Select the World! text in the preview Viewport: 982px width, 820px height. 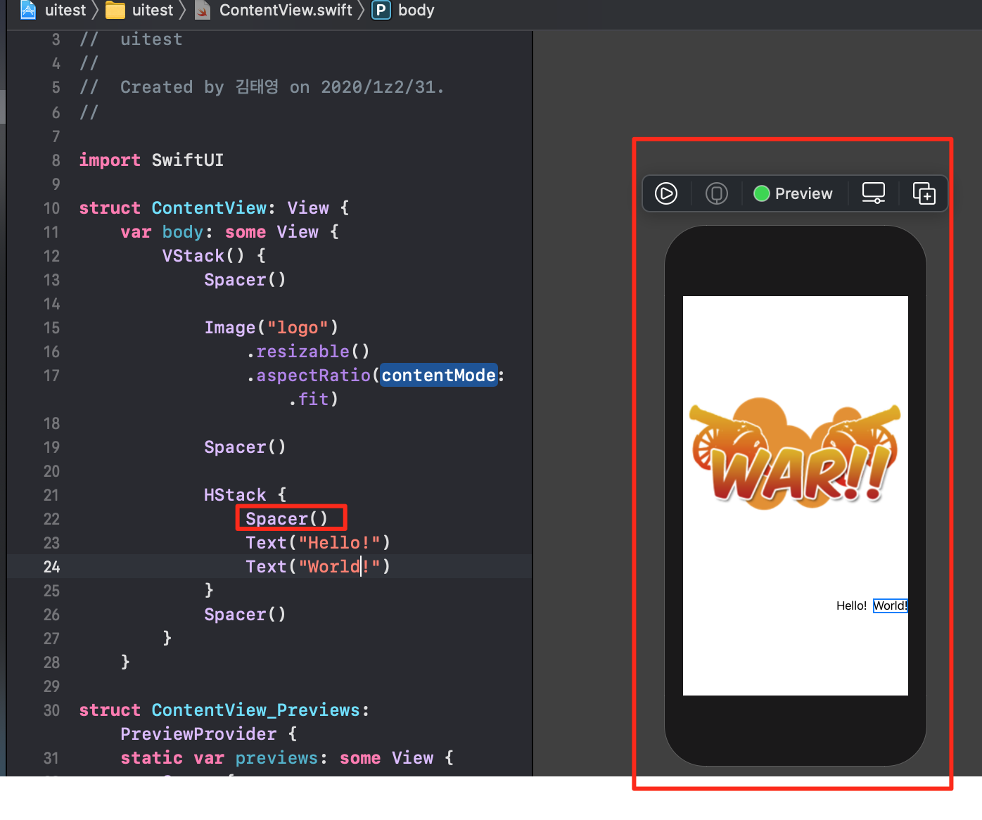coord(891,606)
